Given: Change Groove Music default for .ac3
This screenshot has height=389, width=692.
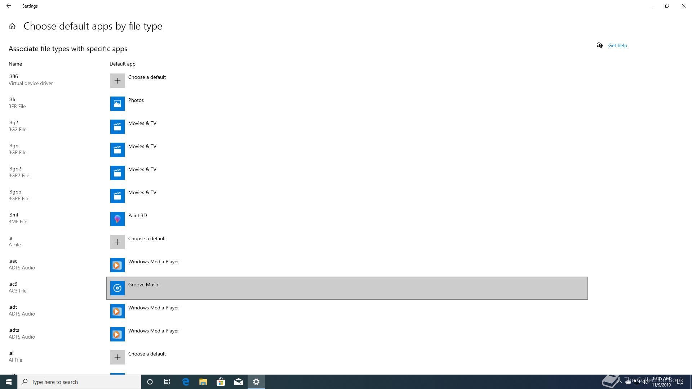Looking at the screenshot, I should [347, 288].
